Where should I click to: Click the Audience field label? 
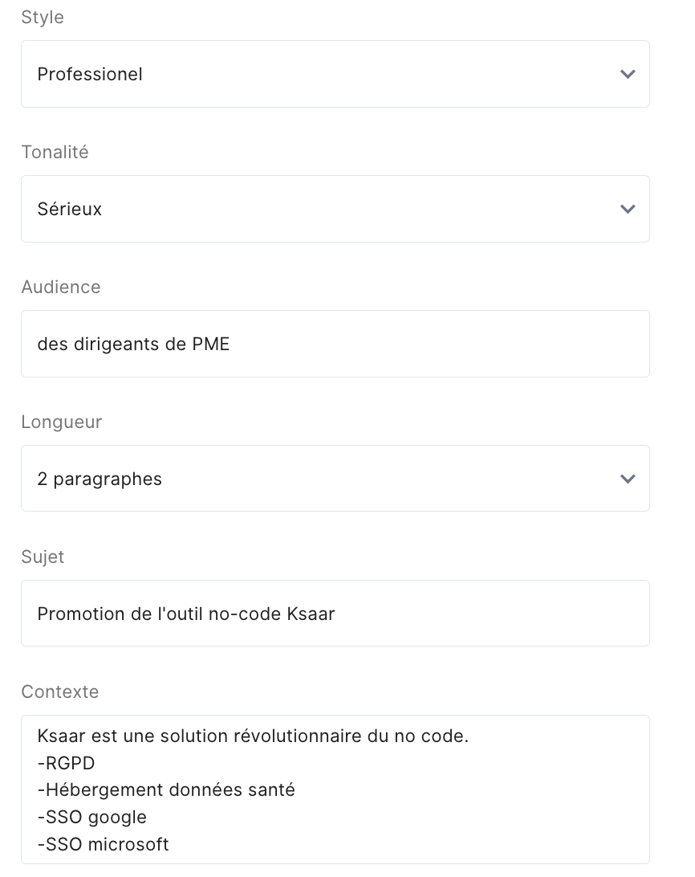point(61,287)
